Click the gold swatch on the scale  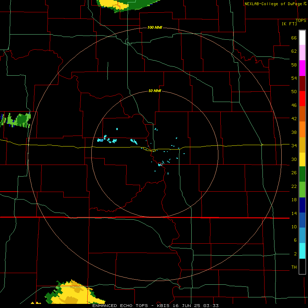302,145
